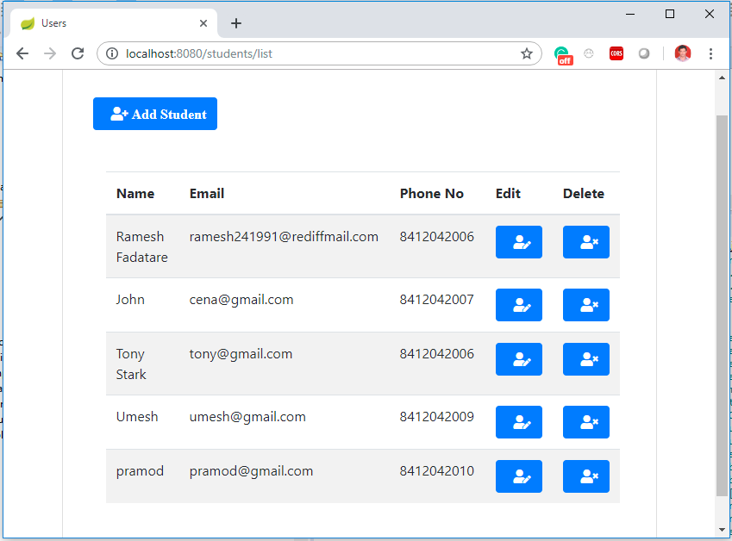Delete Ramesh Fadatare's student record
732x541 pixels.
pyautogui.click(x=586, y=242)
